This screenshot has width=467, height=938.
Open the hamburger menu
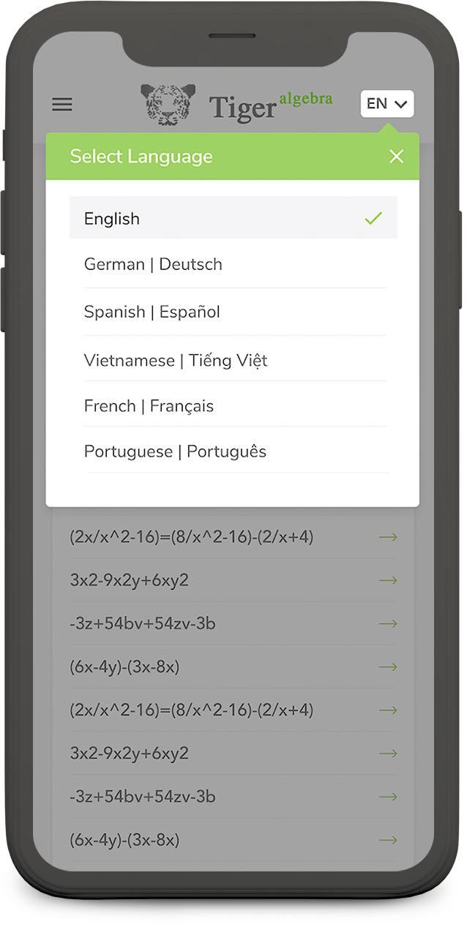click(x=62, y=105)
